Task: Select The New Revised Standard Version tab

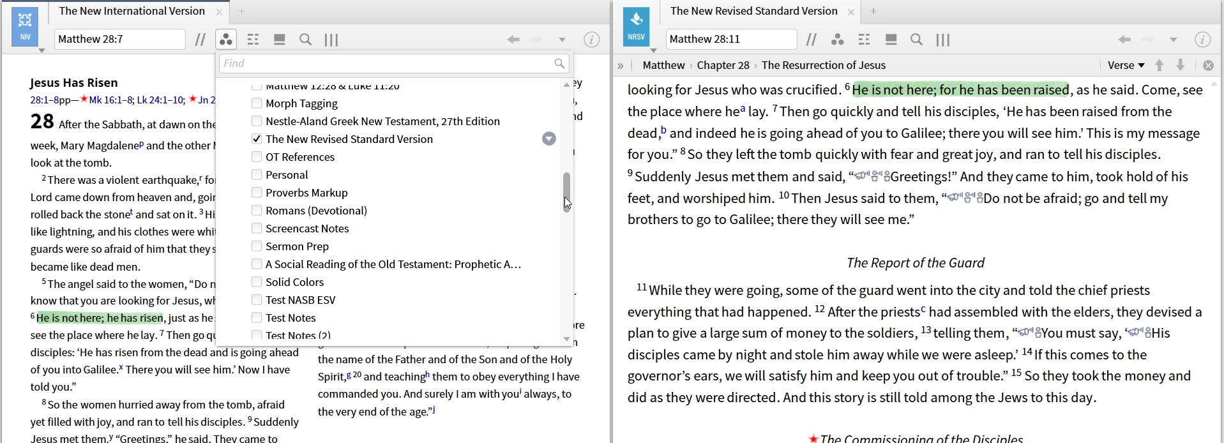Action: pos(754,11)
